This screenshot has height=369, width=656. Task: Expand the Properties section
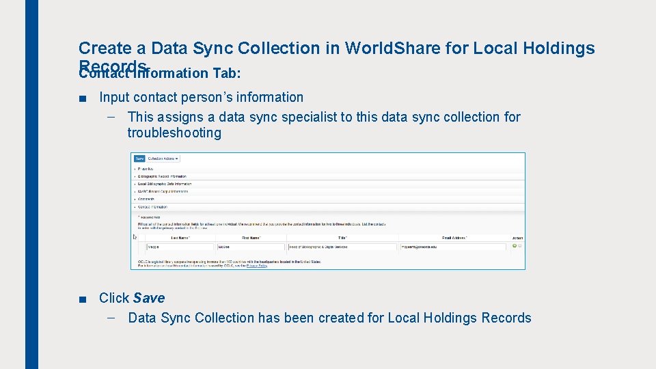145,169
